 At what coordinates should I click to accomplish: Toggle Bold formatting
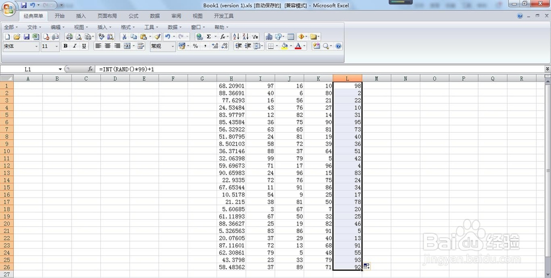(x=66, y=46)
